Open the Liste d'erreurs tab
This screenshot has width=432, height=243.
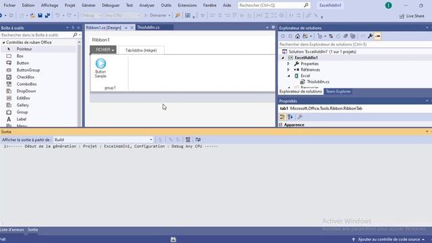[12, 230]
